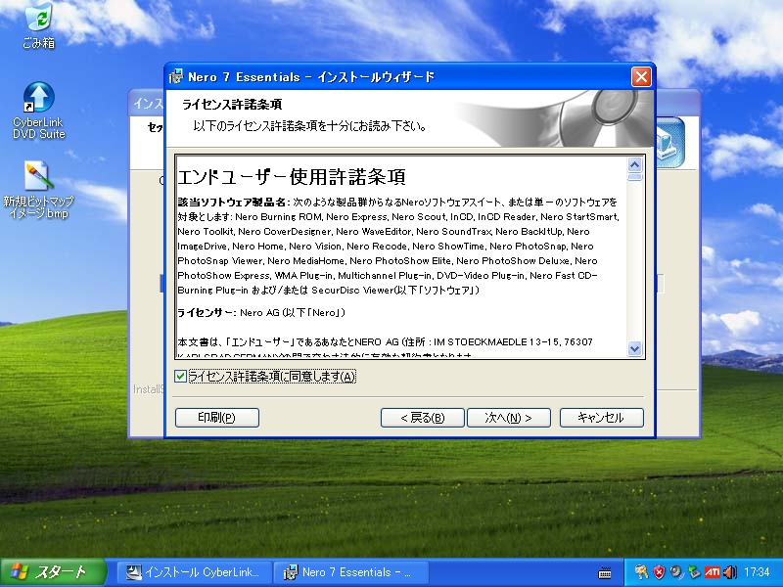Screen dimensions: 783x587
Task: Switch to Nero 7 Essentials taskbar button
Action: click(x=351, y=572)
